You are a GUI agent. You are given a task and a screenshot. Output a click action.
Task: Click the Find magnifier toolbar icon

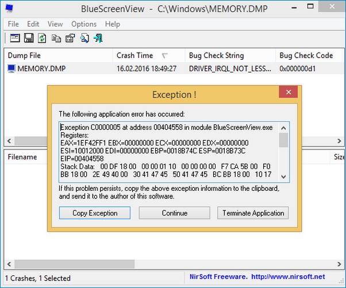(x=84, y=38)
